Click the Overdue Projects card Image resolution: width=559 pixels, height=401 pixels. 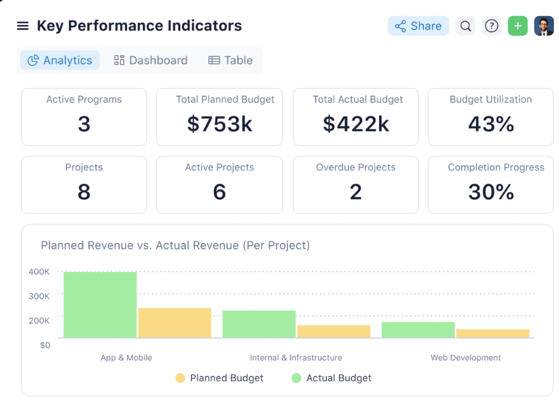[355, 184]
